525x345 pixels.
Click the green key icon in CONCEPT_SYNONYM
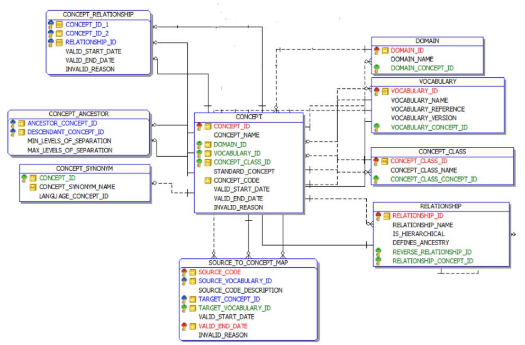(x=23, y=178)
